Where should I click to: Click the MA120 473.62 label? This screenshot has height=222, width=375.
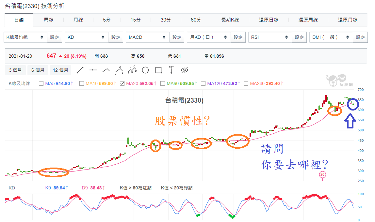coord(224,83)
